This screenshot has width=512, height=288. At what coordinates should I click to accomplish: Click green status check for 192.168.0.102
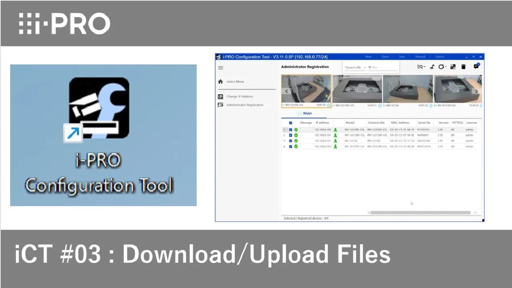point(296,141)
